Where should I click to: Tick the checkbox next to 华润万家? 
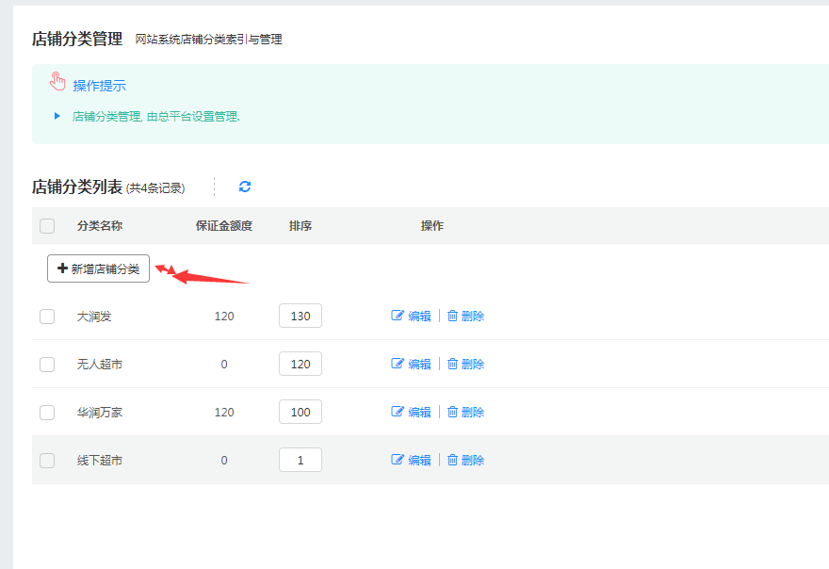coord(47,412)
